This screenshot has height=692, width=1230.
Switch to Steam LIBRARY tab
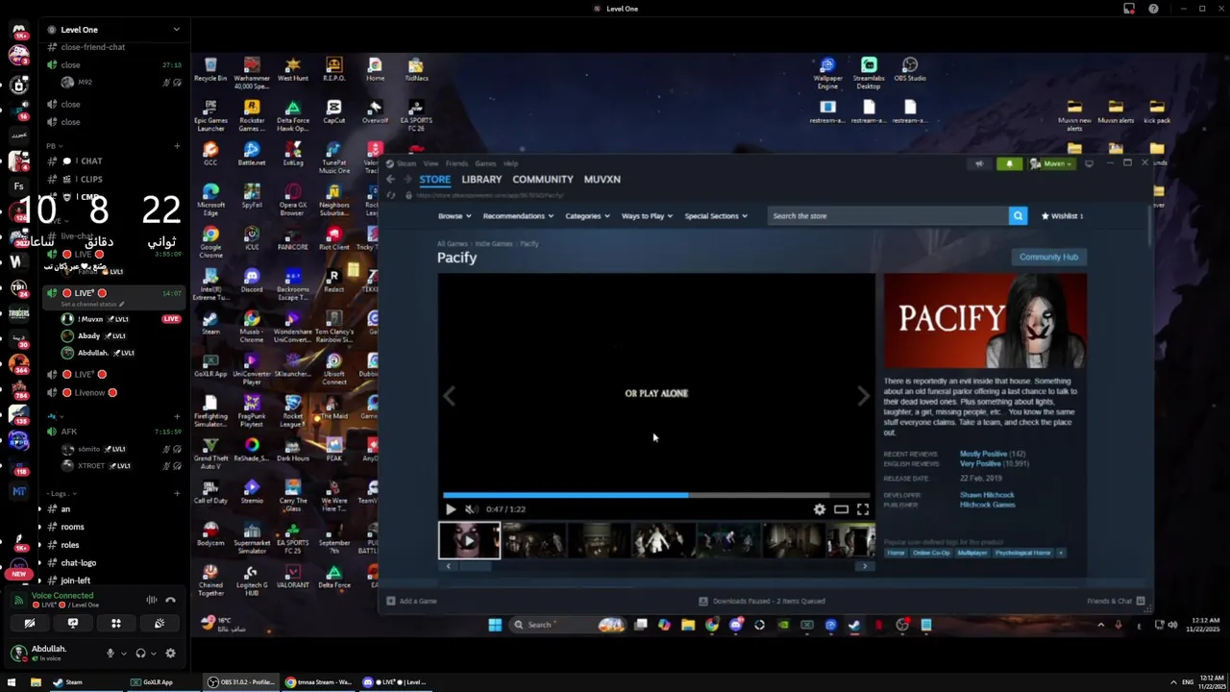click(x=481, y=179)
